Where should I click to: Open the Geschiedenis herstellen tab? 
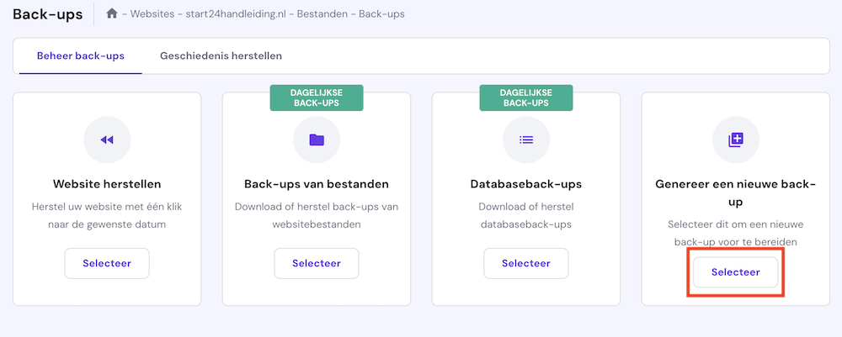pos(221,56)
